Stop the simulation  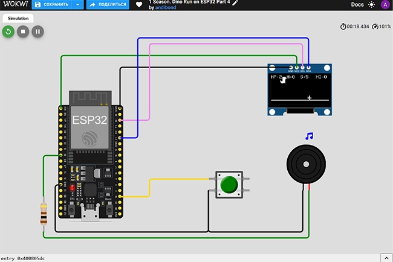click(x=23, y=31)
